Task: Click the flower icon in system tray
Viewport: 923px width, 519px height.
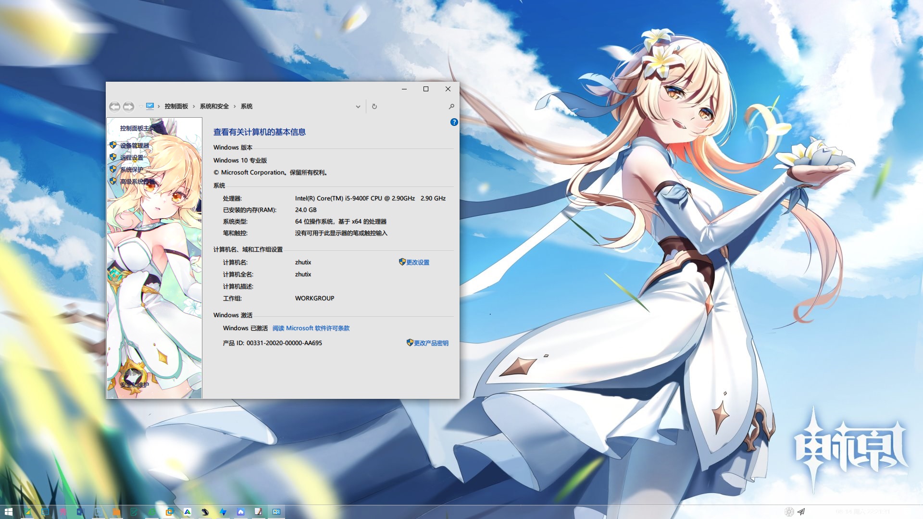Action: (x=789, y=512)
